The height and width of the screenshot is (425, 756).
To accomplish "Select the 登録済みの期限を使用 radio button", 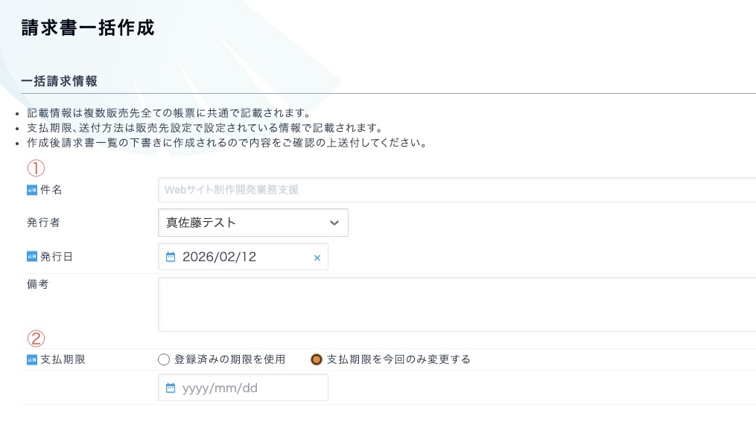I will tap(165, 360).
